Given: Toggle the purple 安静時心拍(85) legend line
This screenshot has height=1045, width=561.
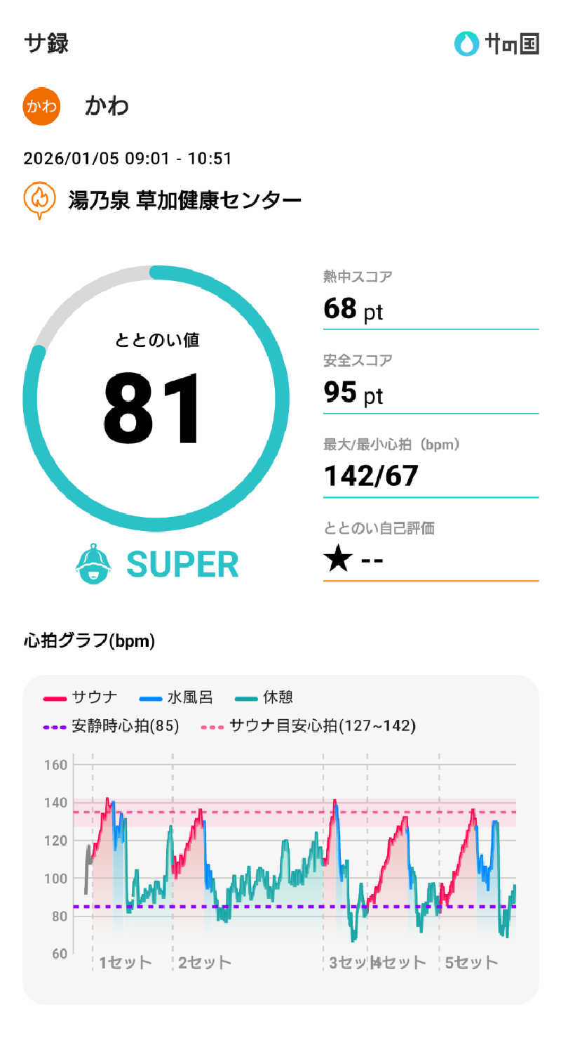Looking at the screenshot, I should (111, 726).
